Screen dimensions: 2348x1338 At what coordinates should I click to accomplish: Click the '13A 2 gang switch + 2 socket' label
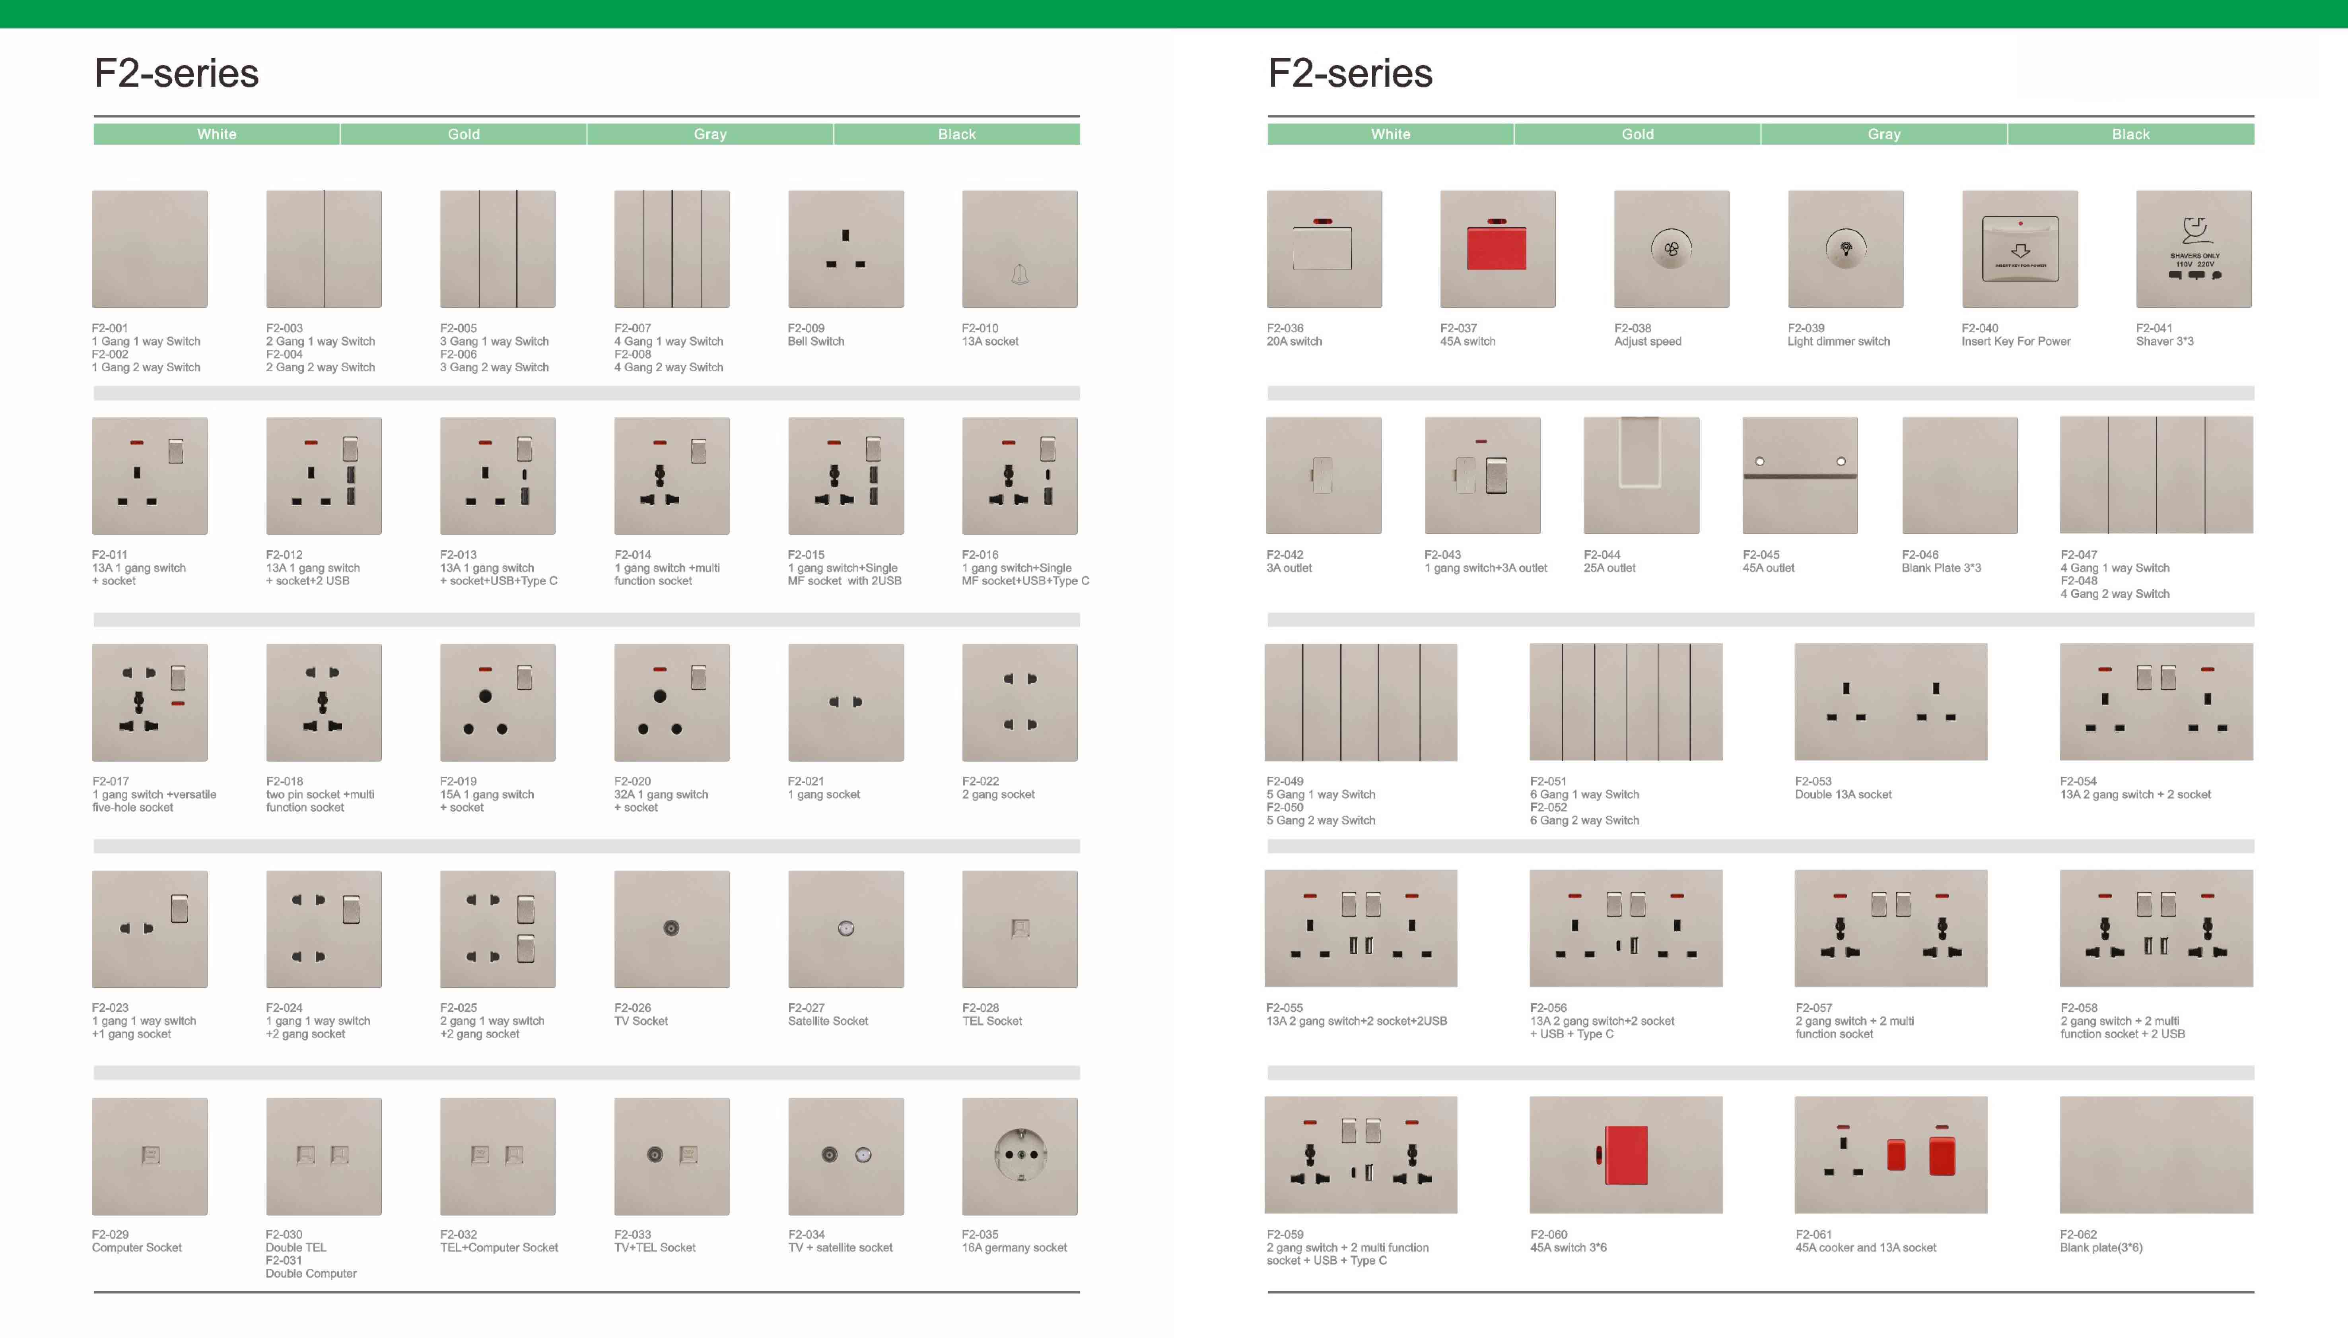tap(2135, 795)
